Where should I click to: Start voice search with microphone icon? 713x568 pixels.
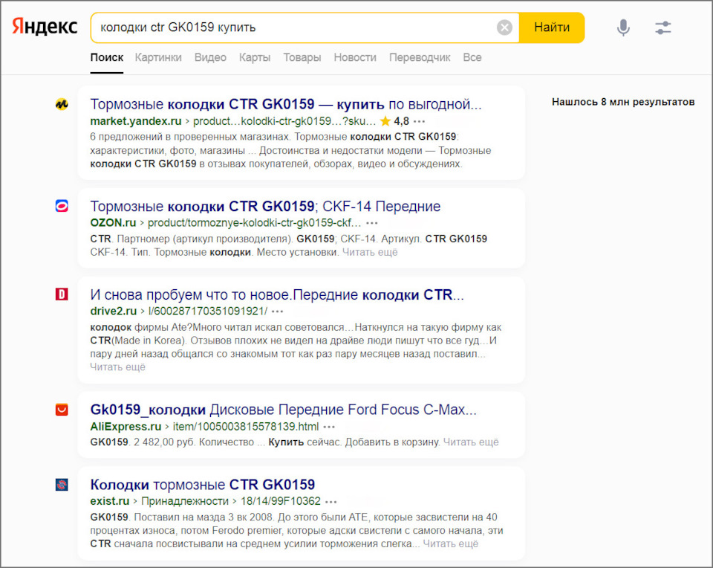coord(623,28)
